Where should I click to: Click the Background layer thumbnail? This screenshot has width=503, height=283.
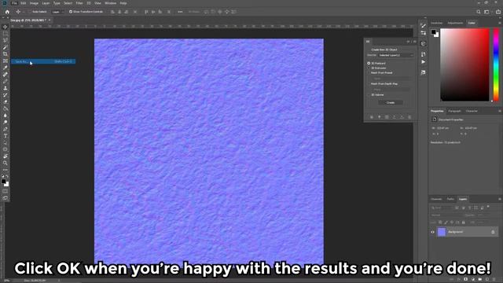442,232
